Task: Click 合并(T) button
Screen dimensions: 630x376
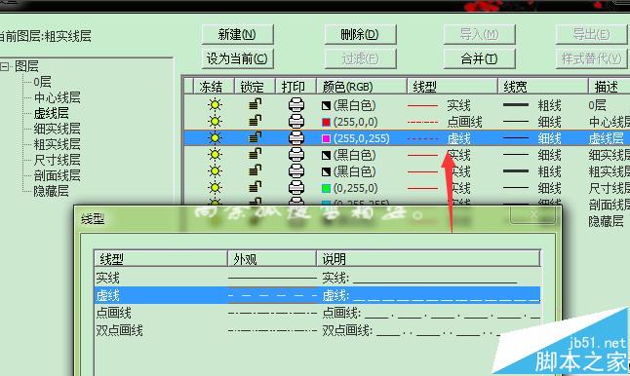Action: pos(479,59)
